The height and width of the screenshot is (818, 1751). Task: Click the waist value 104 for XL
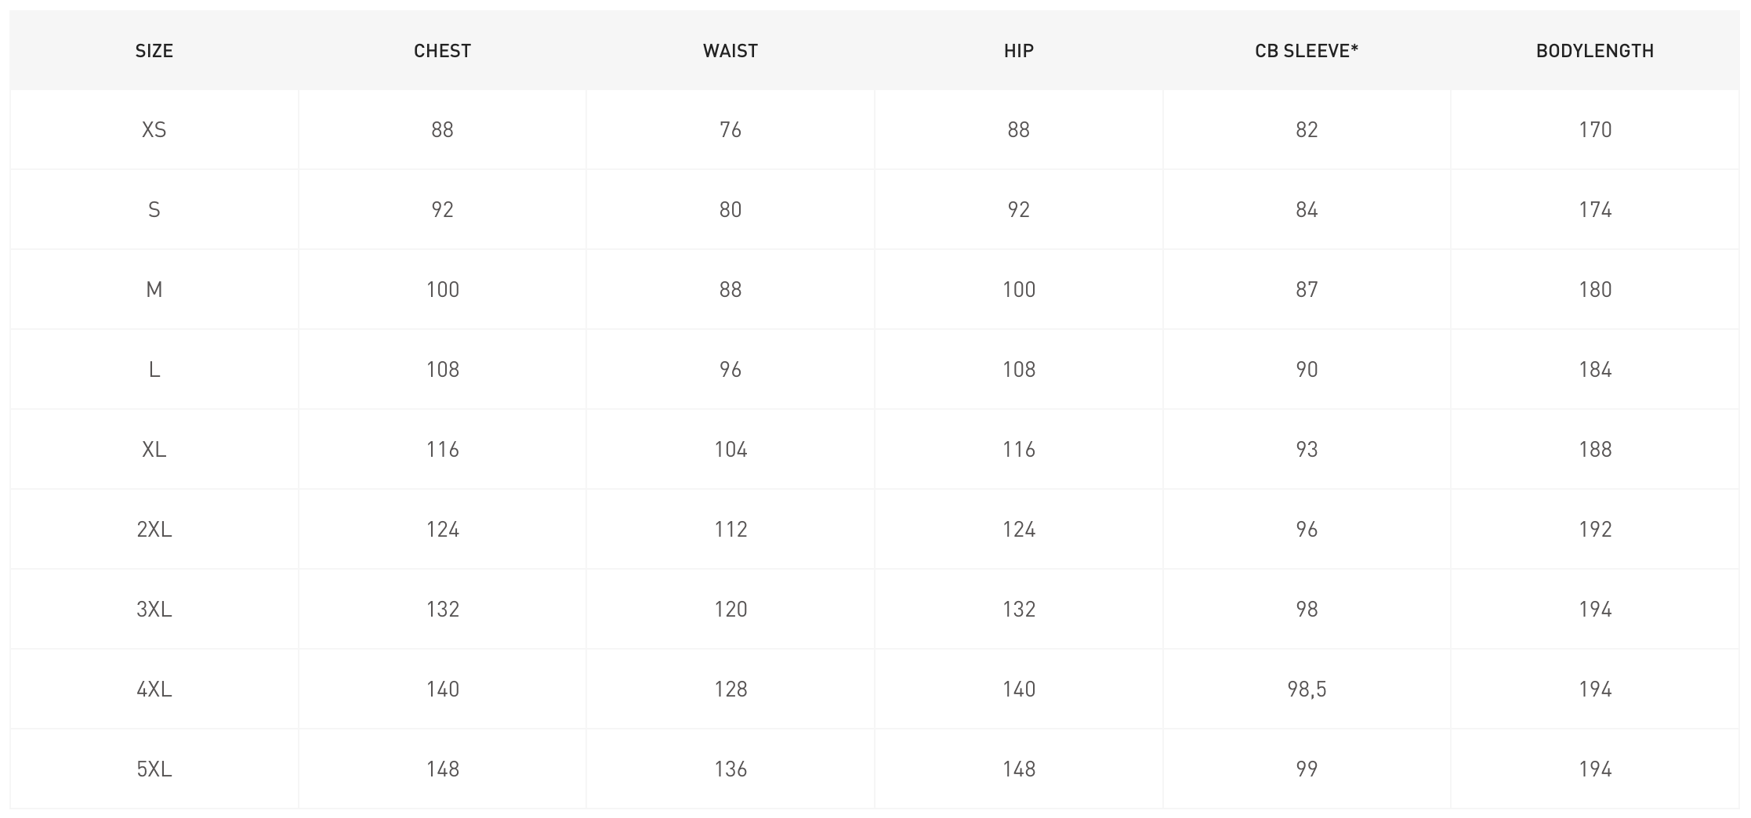click(x=730, y=450)
